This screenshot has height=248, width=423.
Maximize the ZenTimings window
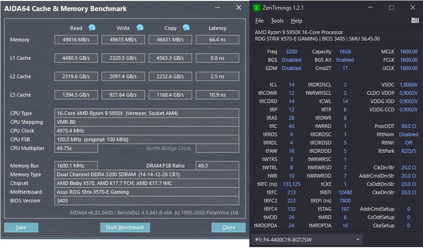(x=392, y=7)
